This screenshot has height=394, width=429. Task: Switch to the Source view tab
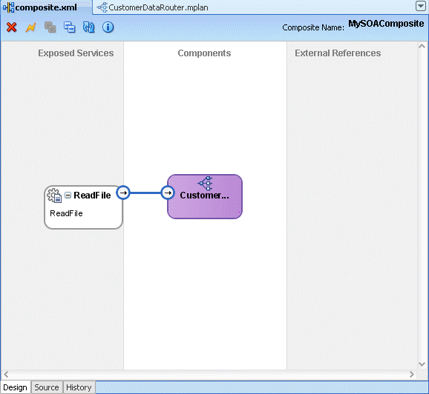47,387
